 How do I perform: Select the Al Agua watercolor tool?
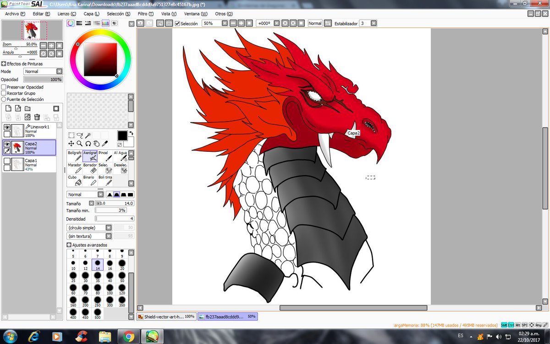[121, 156]
